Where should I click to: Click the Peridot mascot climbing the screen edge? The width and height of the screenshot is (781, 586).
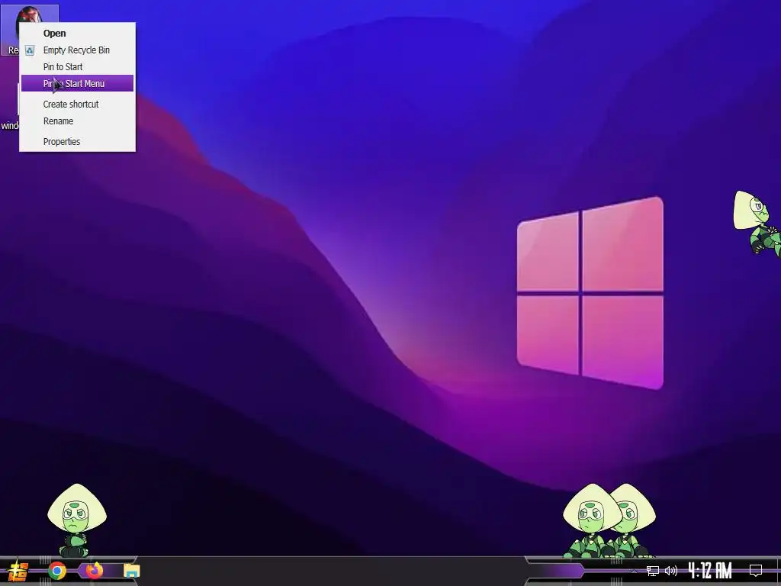coord(757,222)
